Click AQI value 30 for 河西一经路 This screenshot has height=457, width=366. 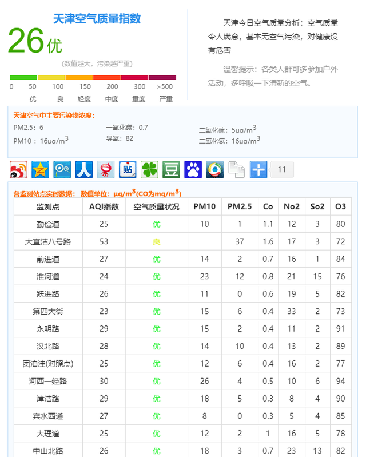[x=104, y=382]
